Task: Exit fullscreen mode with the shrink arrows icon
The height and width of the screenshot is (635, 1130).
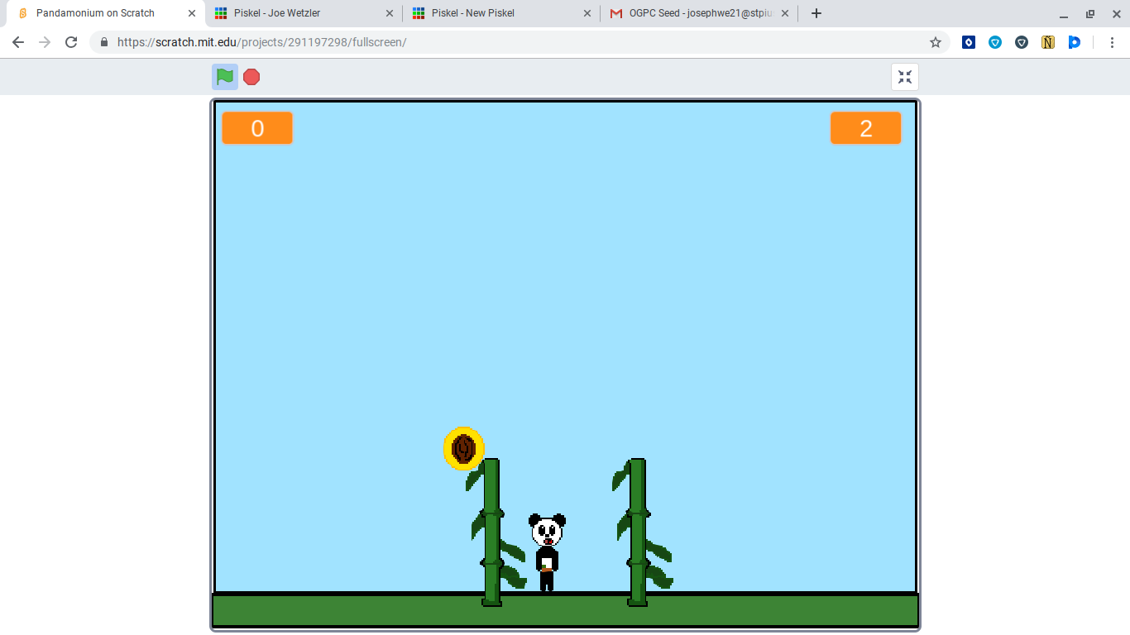Action: (905, 76)
